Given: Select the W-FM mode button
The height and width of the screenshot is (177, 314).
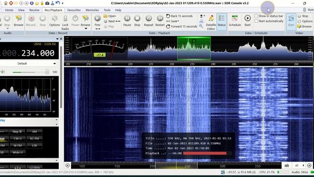Looking at the screenshot, I should (18, 146).
